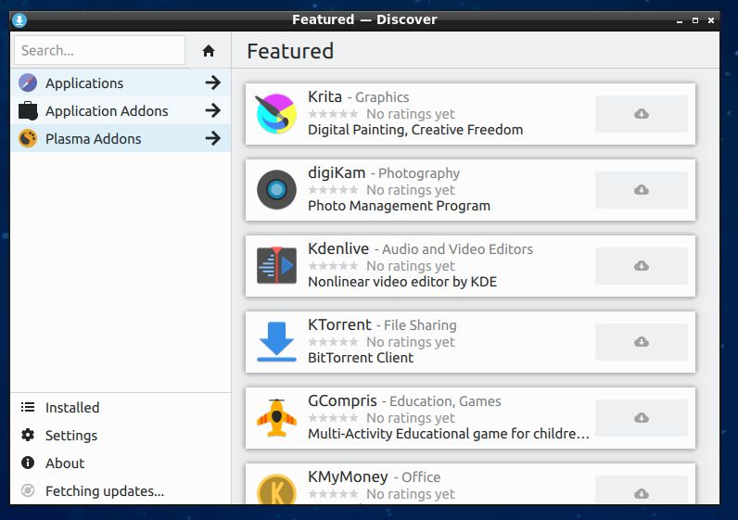This screenshot has width=738, height=520.
Task: Click the KTorrent download arrow icon
Action: pos(276,342)
